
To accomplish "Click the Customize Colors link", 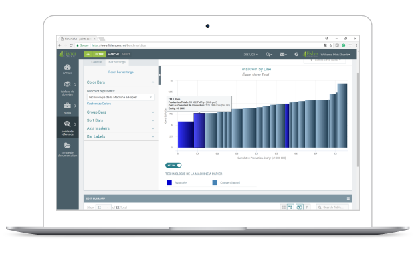I will pyautogui.click(x=99, y=104).
